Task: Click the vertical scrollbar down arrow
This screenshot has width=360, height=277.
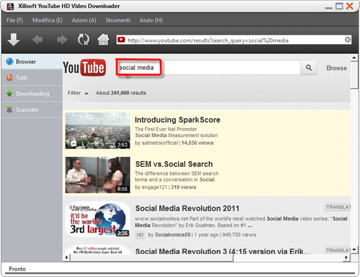Action: pos(354,249)
